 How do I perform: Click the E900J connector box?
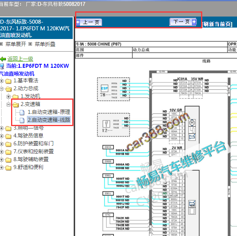(108, 176)
